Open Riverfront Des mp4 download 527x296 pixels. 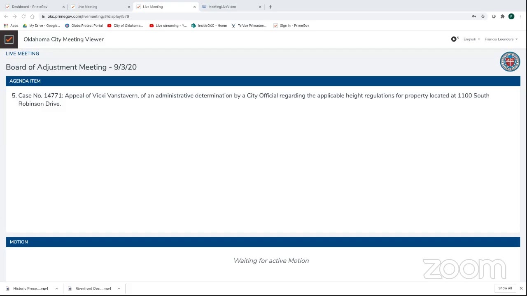(90, 289)
